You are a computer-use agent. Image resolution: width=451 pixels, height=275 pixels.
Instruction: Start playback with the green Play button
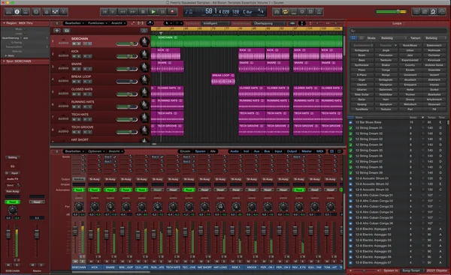pyautogui.click(x=153, y=12)
